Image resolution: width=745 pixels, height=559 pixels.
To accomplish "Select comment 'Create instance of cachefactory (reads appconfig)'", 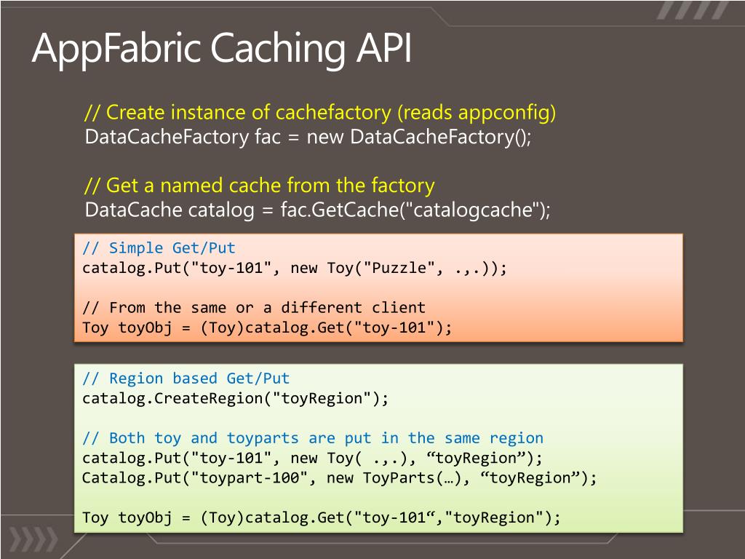I will click(x=320, y=113).
